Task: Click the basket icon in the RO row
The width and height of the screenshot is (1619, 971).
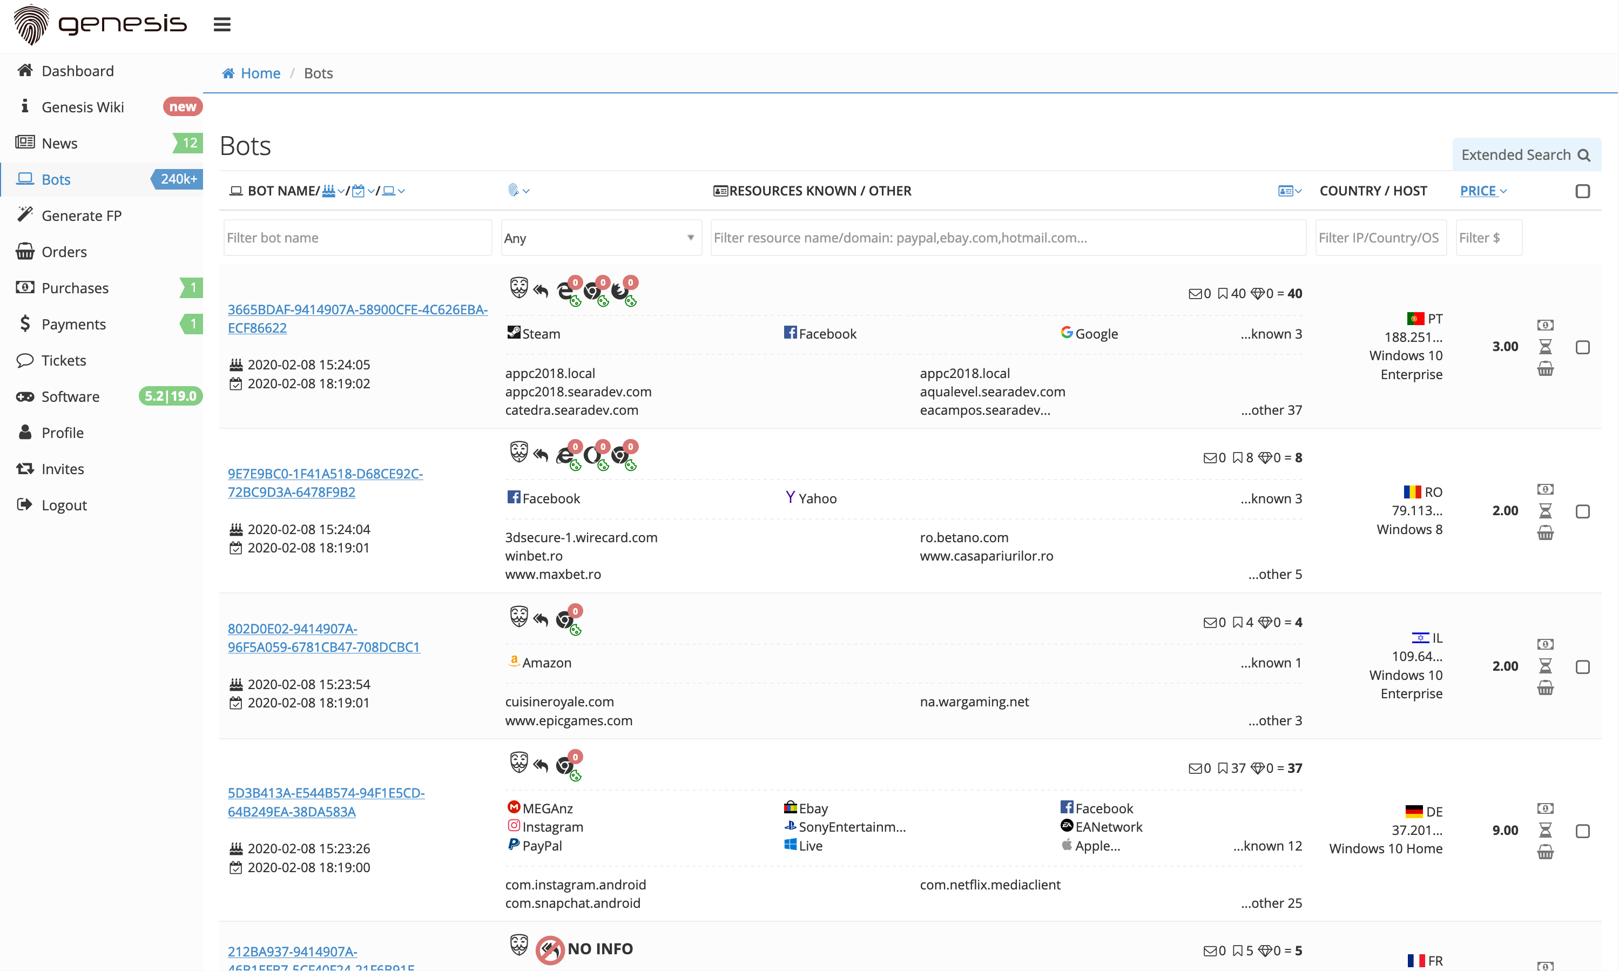Action: pos(1544,533)
